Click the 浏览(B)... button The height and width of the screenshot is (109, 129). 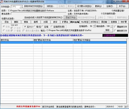point(51,6)
